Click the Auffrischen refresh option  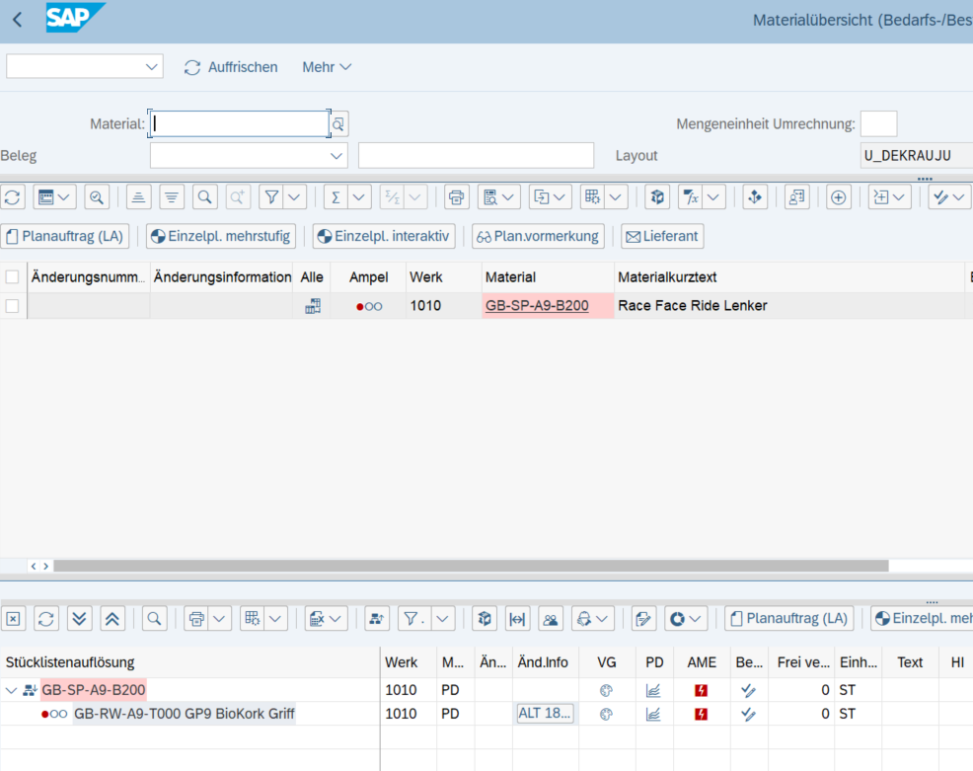[x=231, y=67]
